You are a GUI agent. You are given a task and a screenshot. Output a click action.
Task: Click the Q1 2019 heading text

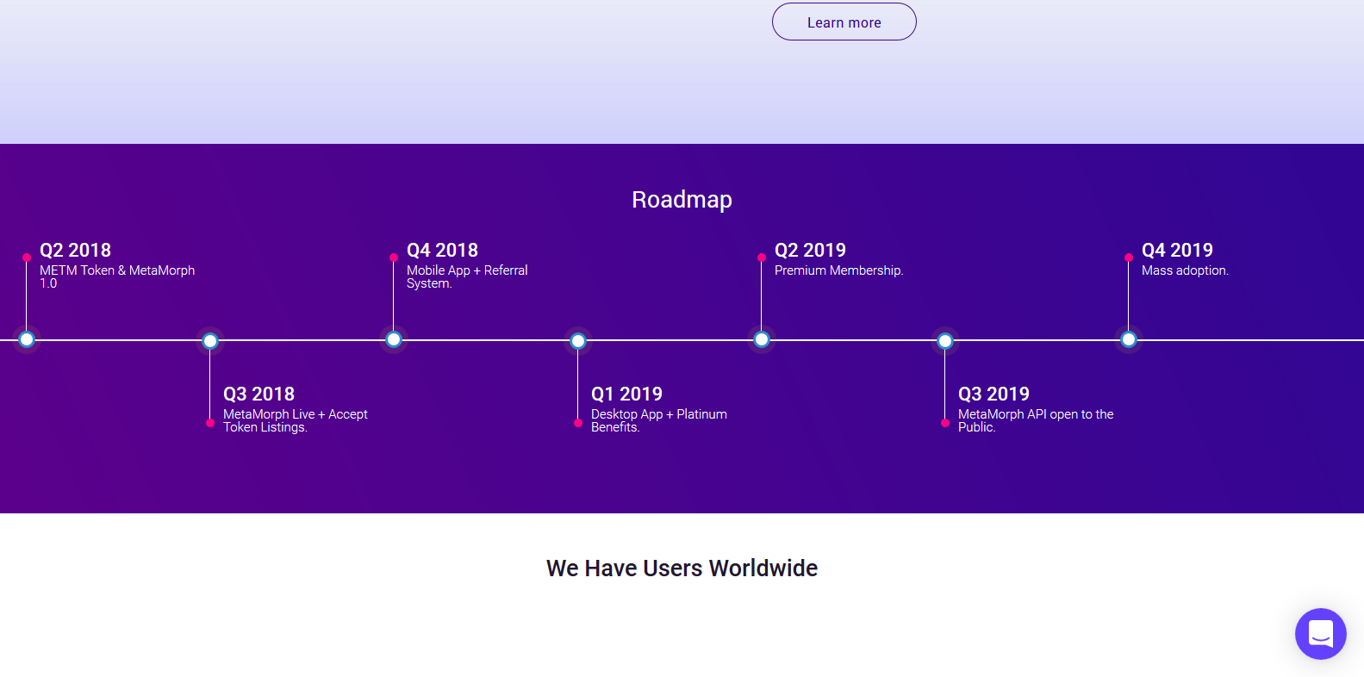[x=626, y=394]
